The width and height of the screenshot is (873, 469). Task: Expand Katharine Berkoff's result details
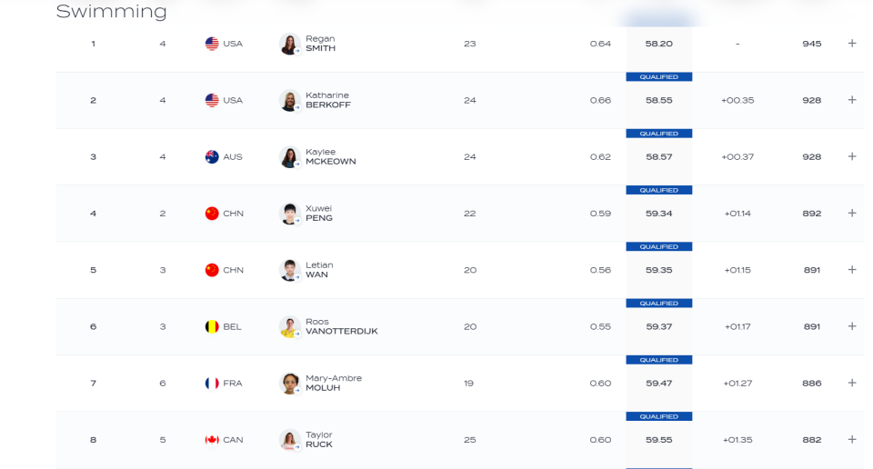(852, 100)
